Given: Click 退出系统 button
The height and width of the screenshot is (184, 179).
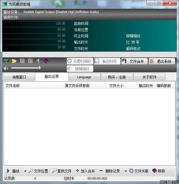Looking at the screenshot, I should [x=162, y=61].
